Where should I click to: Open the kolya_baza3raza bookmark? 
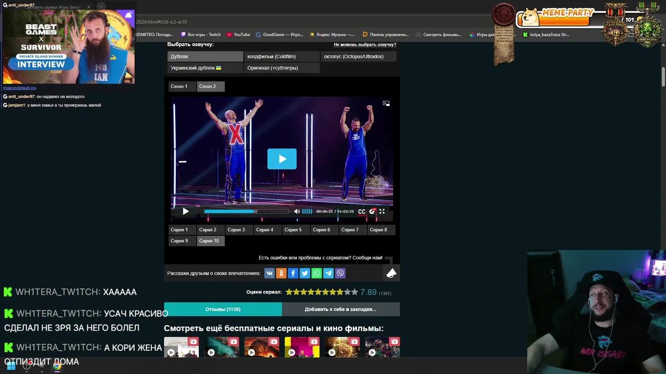point(546,35)
